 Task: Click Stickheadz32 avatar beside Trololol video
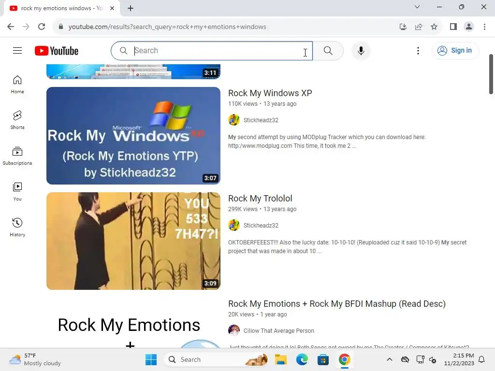click(234, 225)
